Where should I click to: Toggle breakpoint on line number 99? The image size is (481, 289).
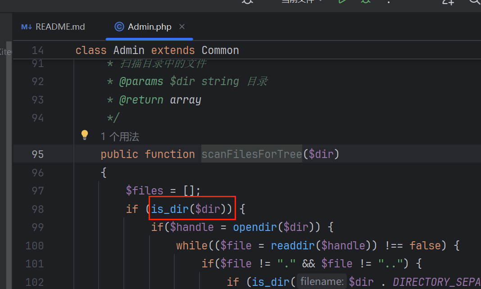[x=38, y=227]
